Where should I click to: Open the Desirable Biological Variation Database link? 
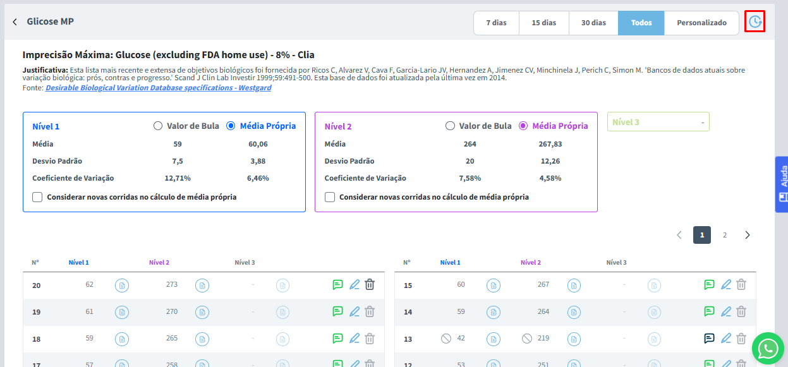(x=158, y=88)
